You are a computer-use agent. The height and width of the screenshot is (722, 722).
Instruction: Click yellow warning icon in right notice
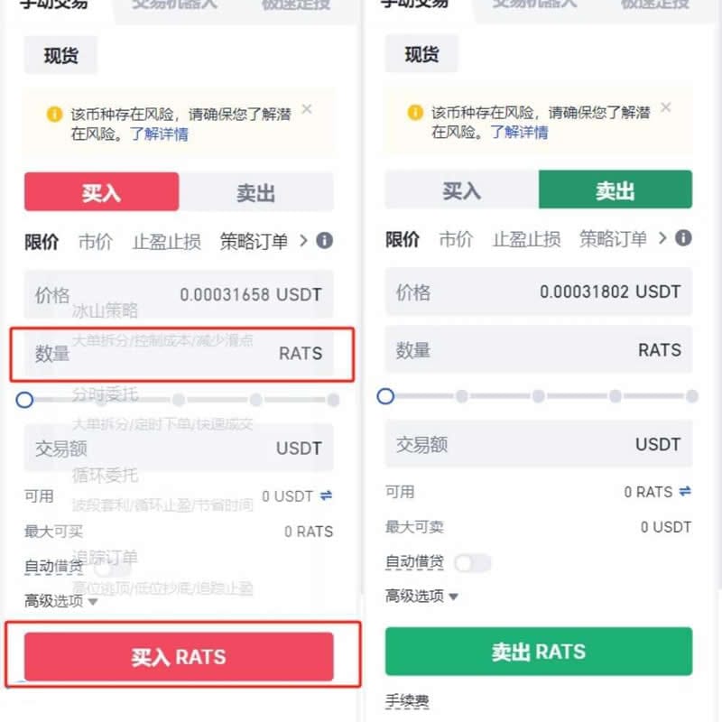(x=415, y=112)
